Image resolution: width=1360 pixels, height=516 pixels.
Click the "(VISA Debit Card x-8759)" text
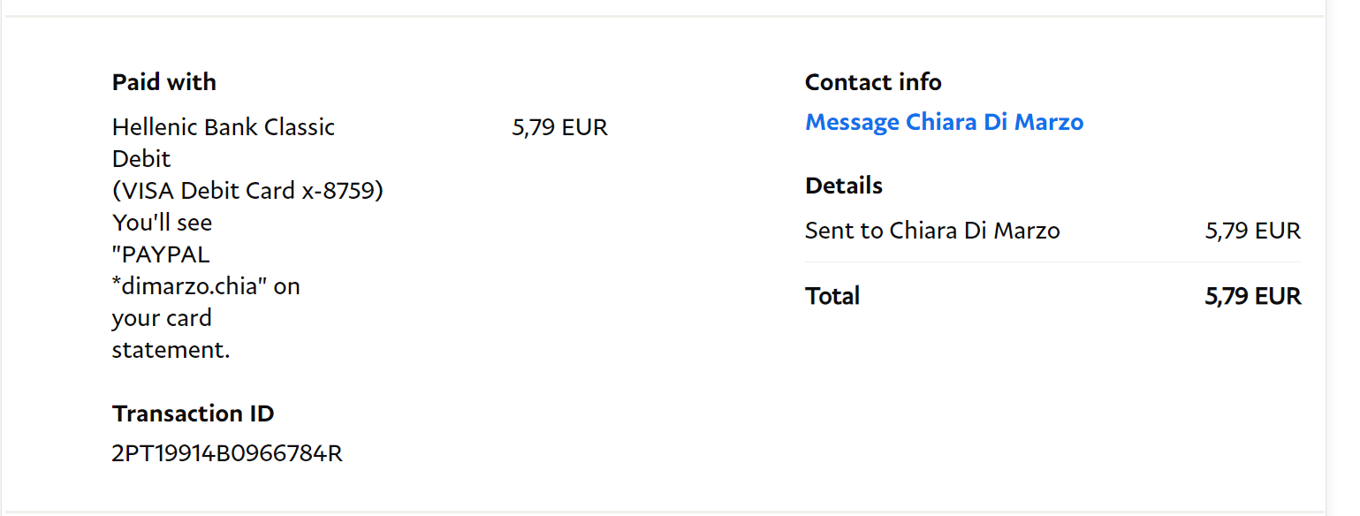(x=247, y=191)
